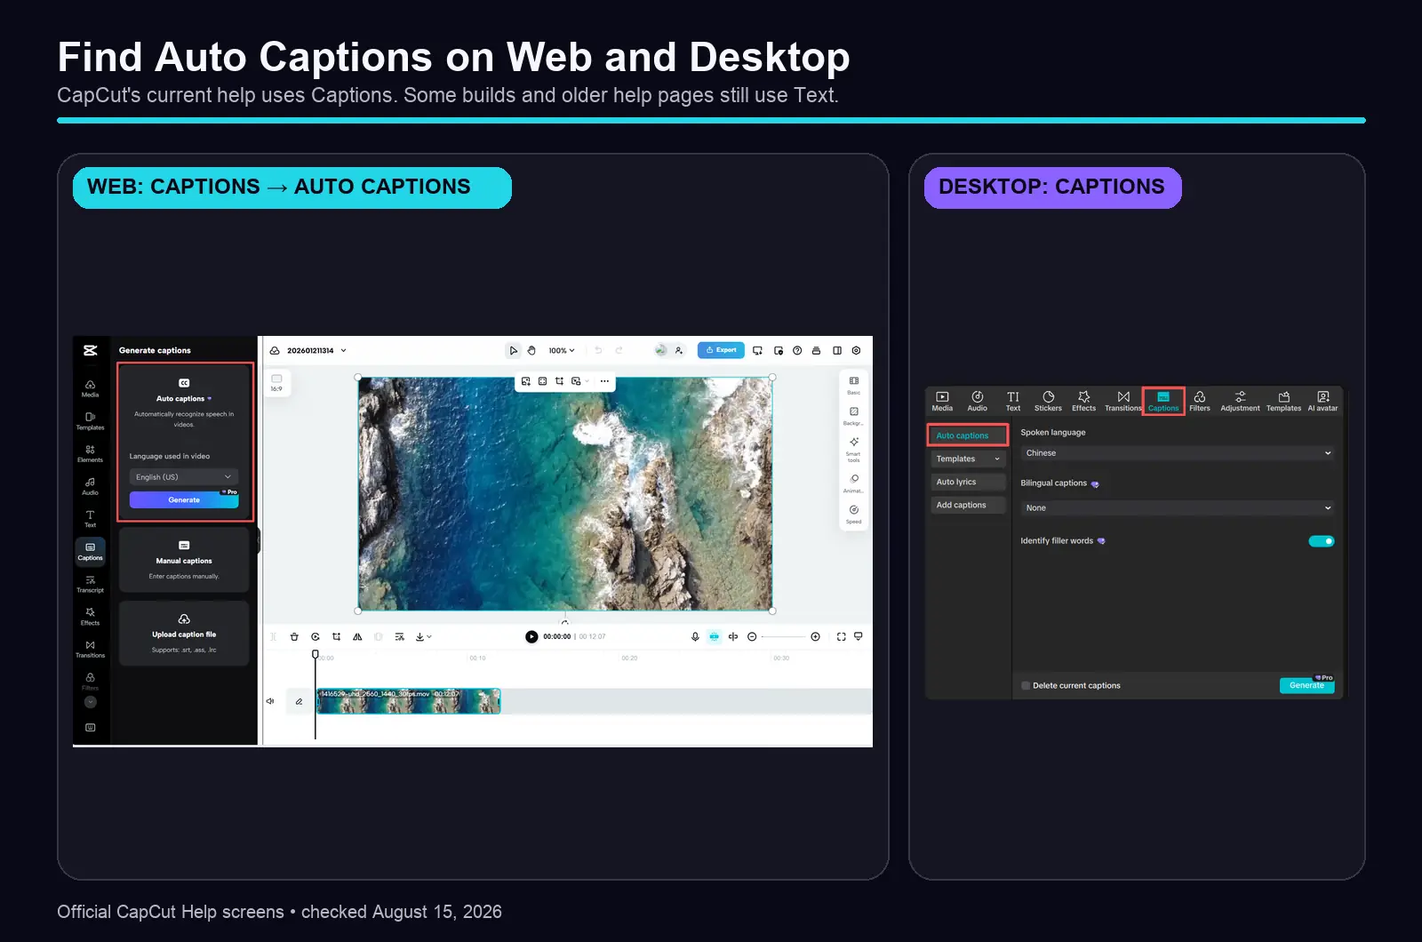
Task: Select Captions in the web editor sidebar
Action: pos(90,551)
